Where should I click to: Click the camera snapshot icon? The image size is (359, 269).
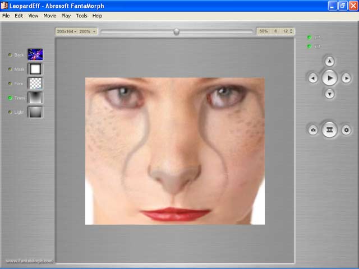click(313, 130)
